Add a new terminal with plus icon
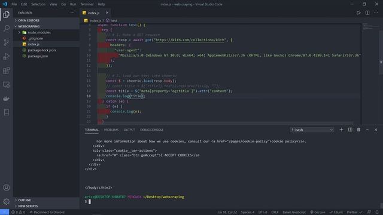The height and width of the screenshot is (215, 383). point(341,130)
